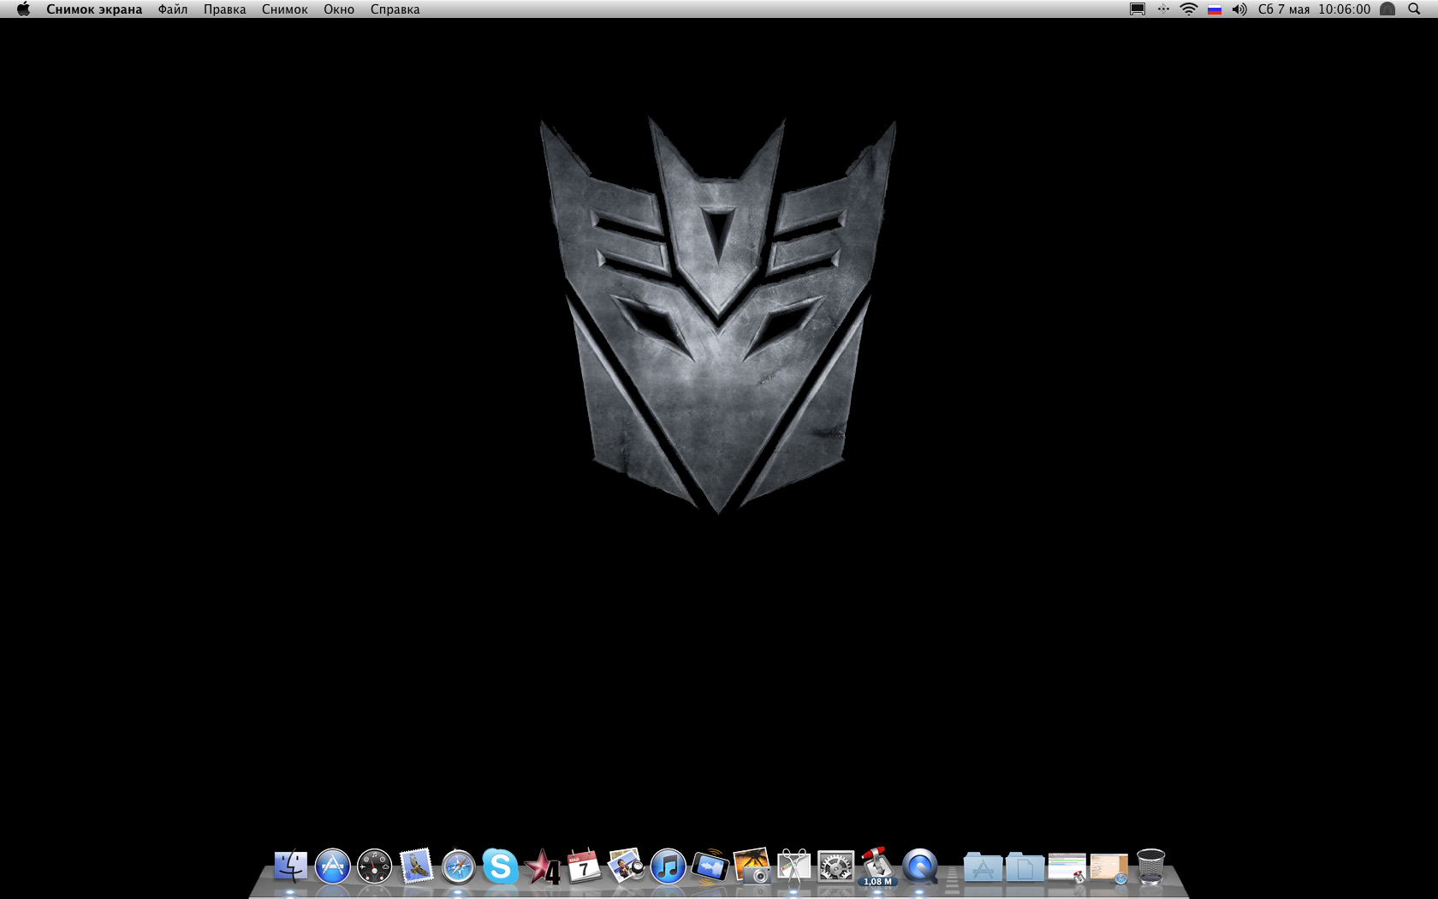Launch QuickTime Player from the dock
Viewport: 1438px width, 899px height.
point(919,866)
